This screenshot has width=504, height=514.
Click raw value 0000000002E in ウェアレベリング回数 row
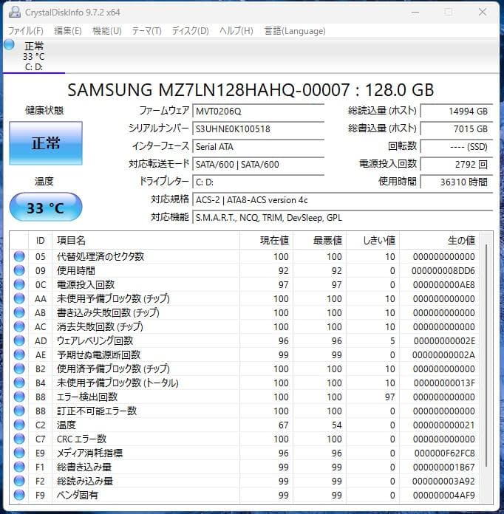[x=444, y=341]
